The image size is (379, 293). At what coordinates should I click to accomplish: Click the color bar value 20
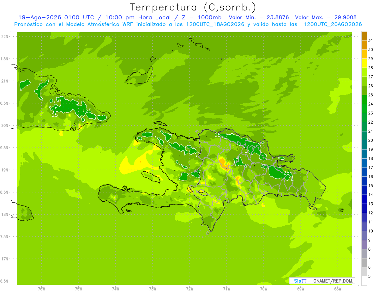coord(371,140)
